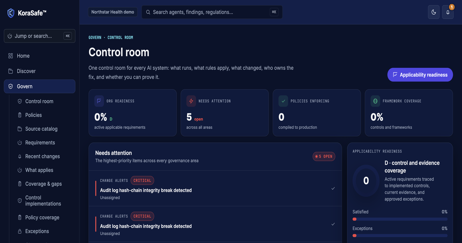Click the 0% D org readiness value
Viewport: 462px width, 243px height.
tap(103, 117)
